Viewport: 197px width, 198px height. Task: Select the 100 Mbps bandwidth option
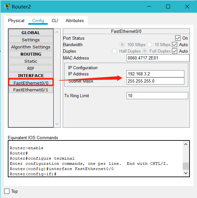click(122, 45)
